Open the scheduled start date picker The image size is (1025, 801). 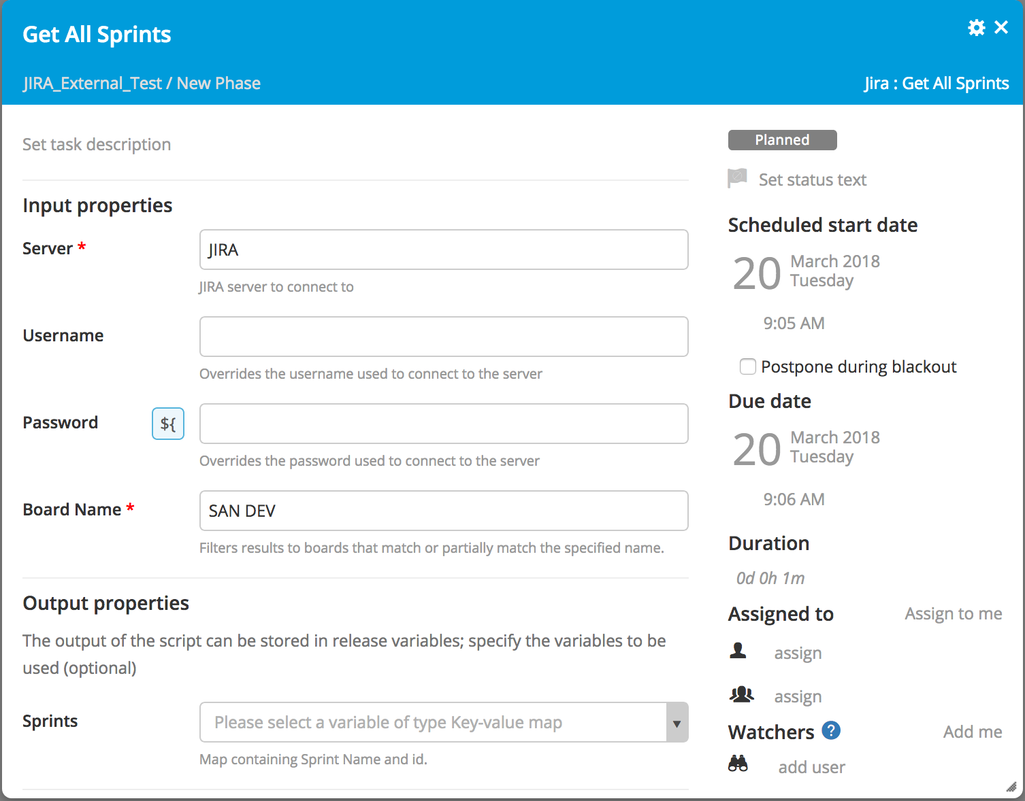click(x=807, y=273)
